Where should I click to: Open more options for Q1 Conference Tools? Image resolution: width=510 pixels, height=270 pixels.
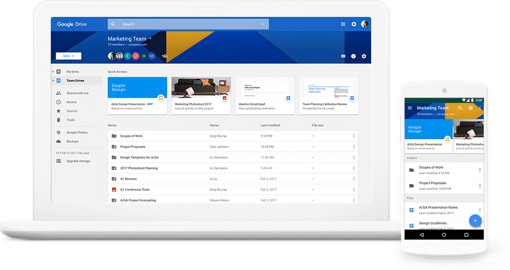pyautogui.click(x=353, y=190)
